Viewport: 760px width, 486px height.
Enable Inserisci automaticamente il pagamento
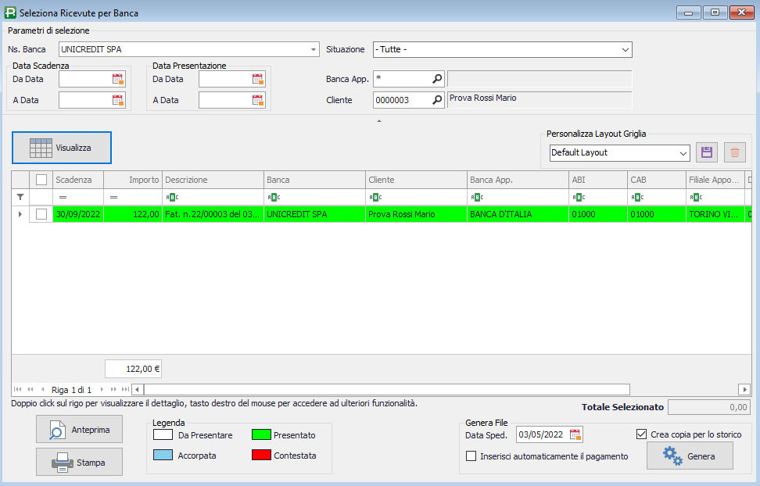(471, 456)
